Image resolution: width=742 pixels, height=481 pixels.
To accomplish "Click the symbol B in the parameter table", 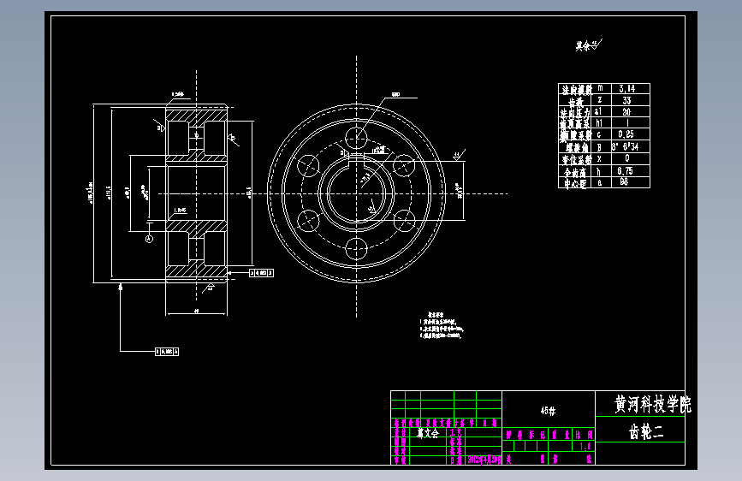I will tap(599, 147).
